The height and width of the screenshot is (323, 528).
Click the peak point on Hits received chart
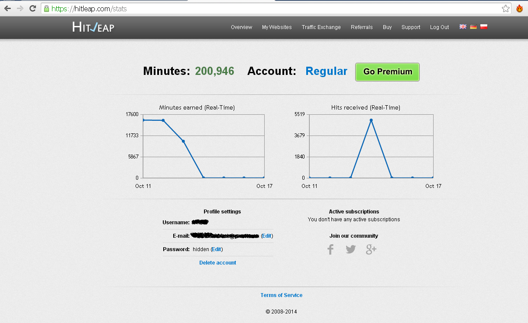pyautogui.click(x=371, y=120)
